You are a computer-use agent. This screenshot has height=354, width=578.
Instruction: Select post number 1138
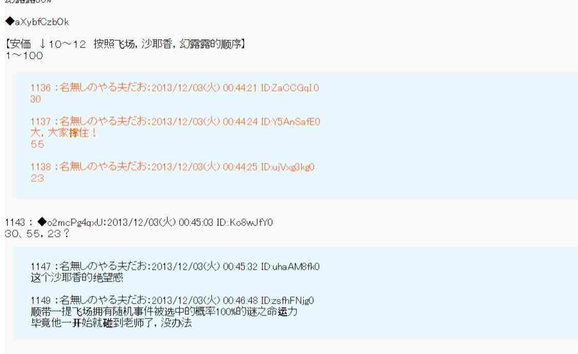(x=41, y=166)
